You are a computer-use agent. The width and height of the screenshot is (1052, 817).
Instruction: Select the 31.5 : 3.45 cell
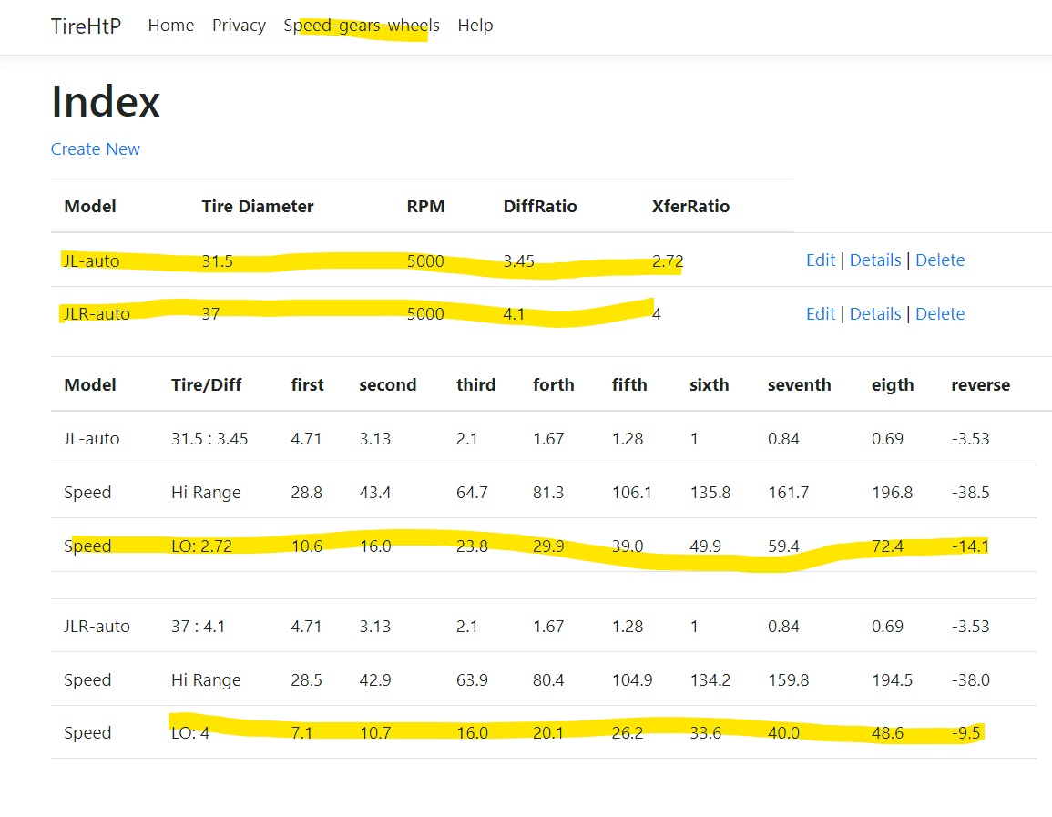click(x=209, y=439)
